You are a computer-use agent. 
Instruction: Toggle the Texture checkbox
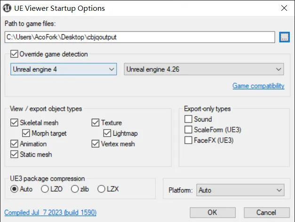[x=95, y=123]
